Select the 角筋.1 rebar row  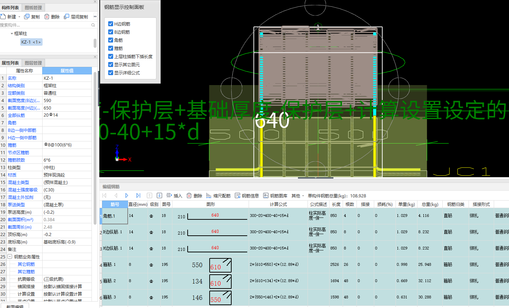(305, 216)
